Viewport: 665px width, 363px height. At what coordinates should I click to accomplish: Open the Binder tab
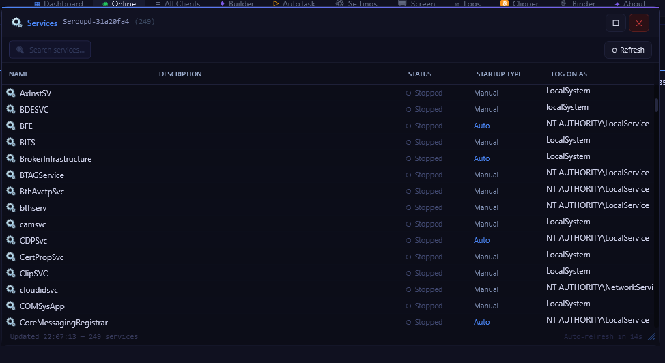tap(578, 4)
